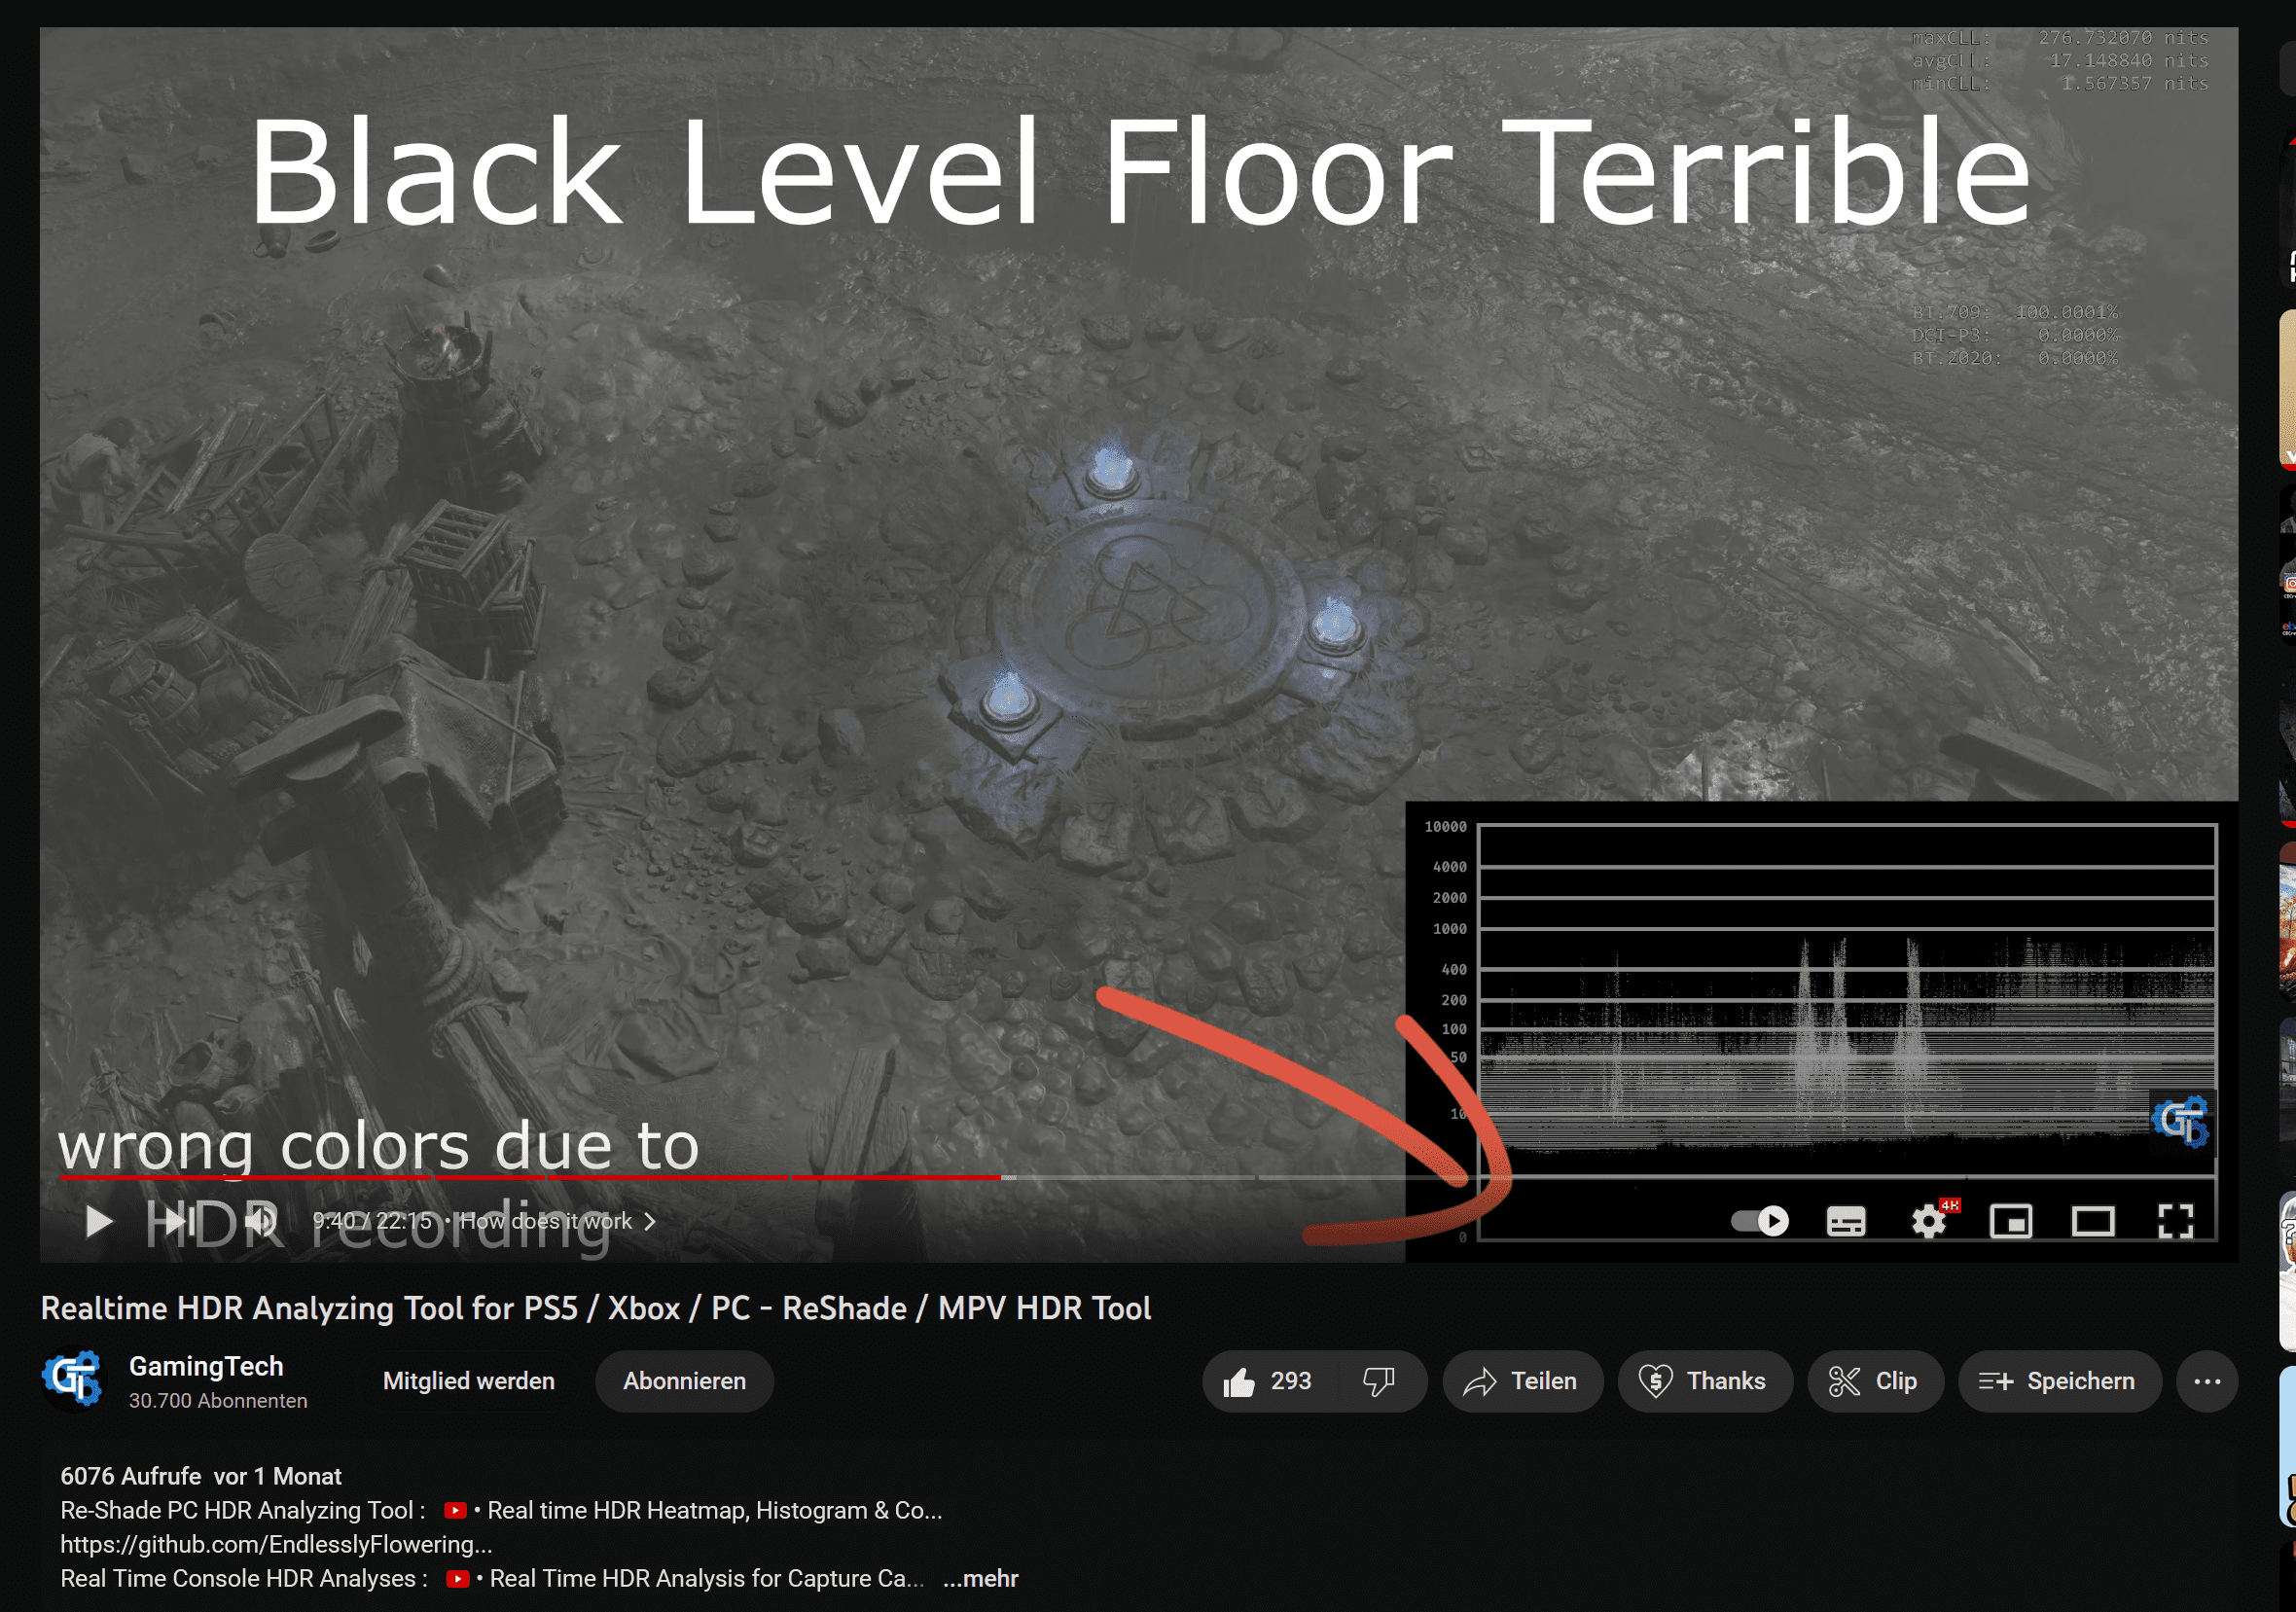Expand the description with ...mehr
Viewport: 2296px width, 1612px height.
click(x=981, y=1578)
